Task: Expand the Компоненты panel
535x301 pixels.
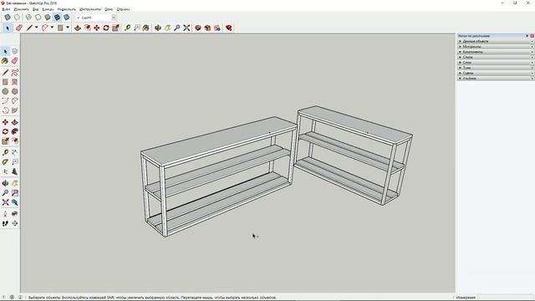Action: [x=496, y=52]
